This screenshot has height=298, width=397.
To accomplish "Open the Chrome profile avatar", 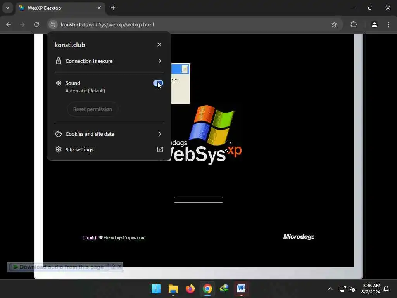I will click(x=375, y=24).
